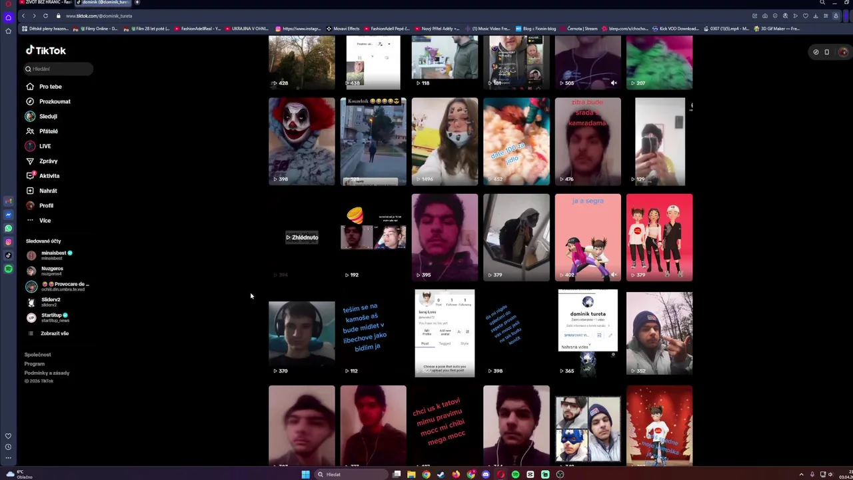
Task: Open the 3D Gif Maker bookmark
Action: pyautogui.click(x=776, y=29)
